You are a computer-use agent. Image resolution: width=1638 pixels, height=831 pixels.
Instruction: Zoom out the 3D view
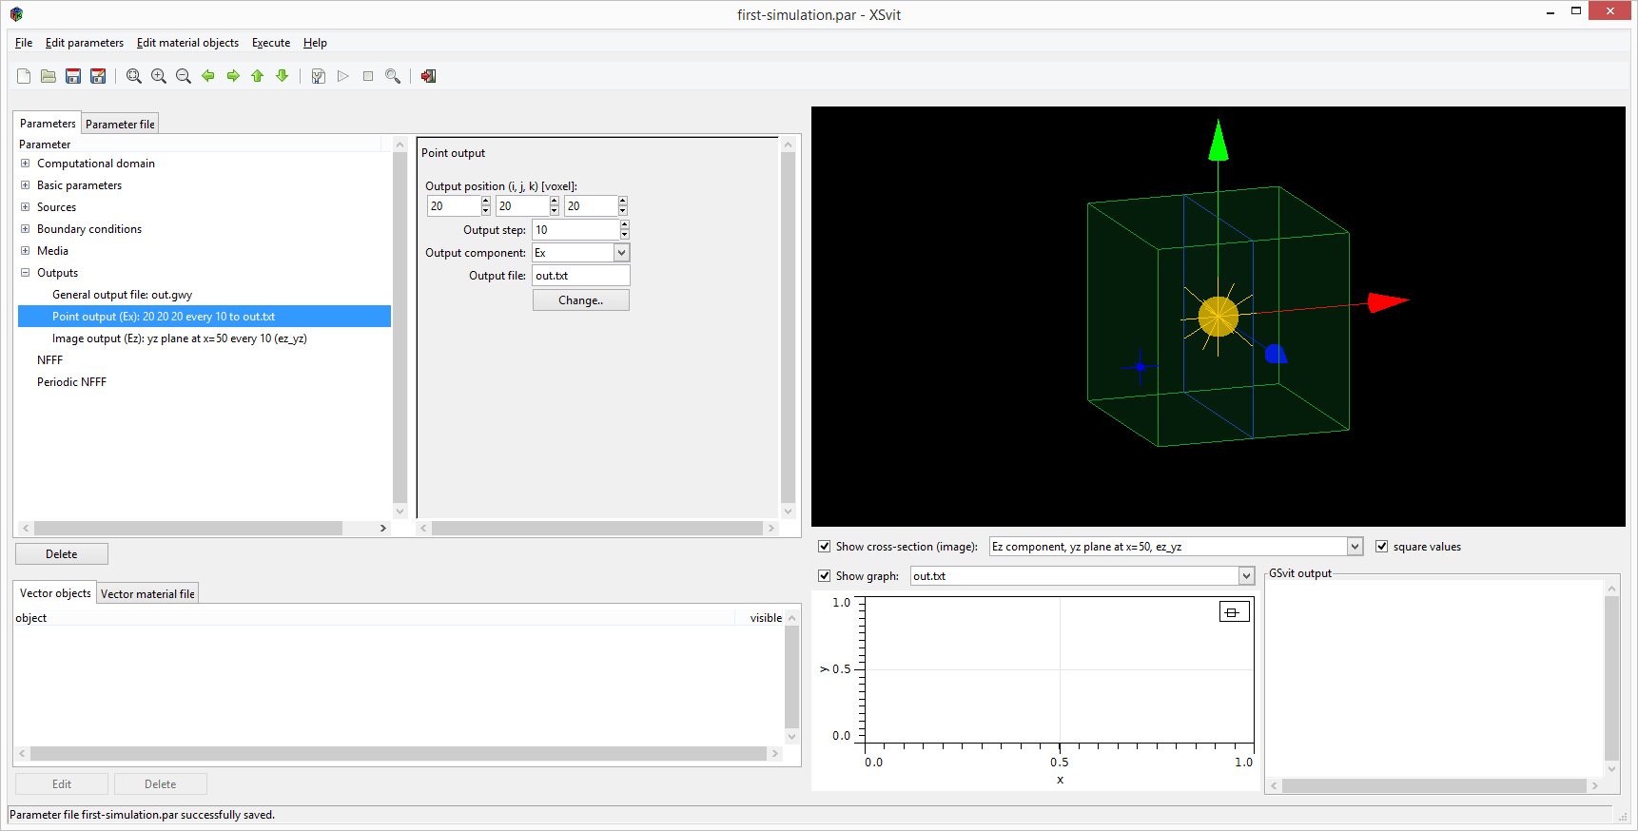coord(184,76)
